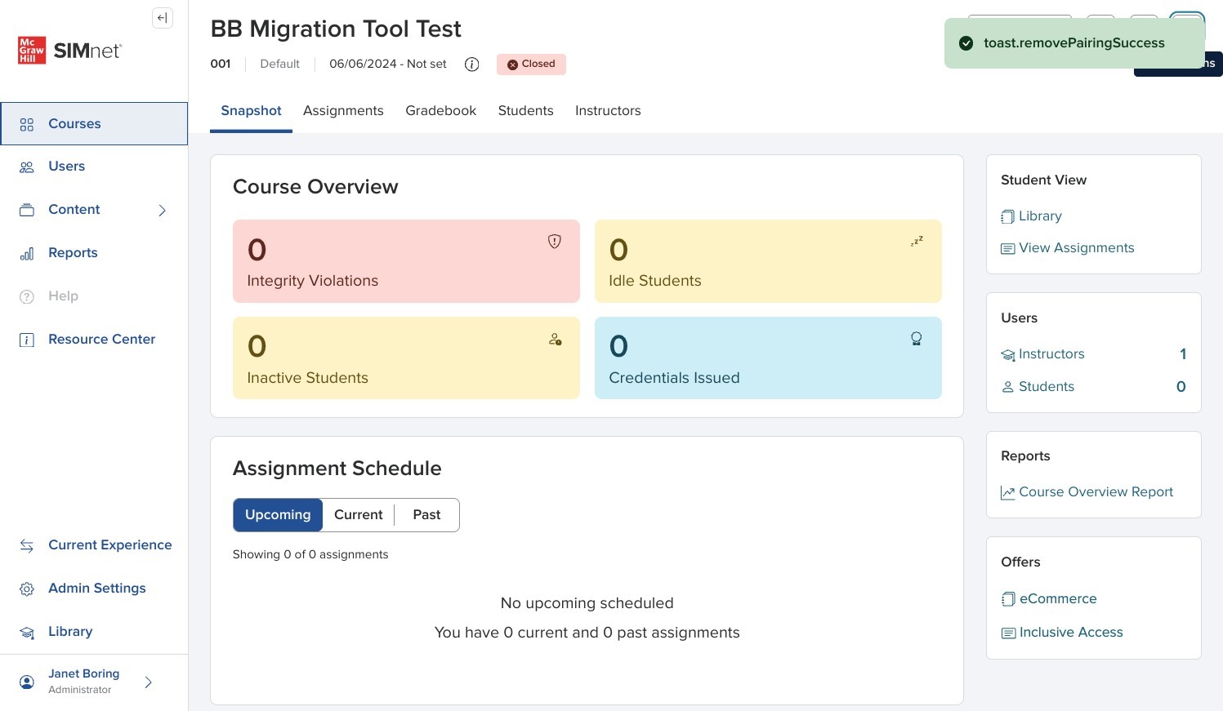Click the Closed status badge
The width and height of the screenshot is (1223, 711).
click(x=531, y=64)
